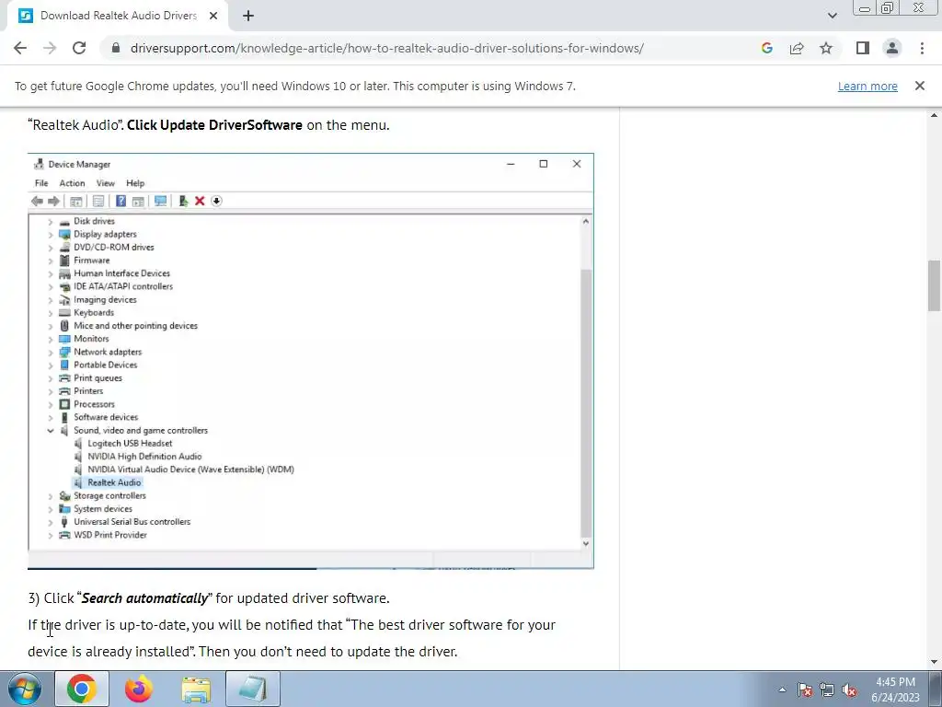Screen dimensions: 942x707
Task: Share this page using the share icon
Action: (x=797, y=48)
